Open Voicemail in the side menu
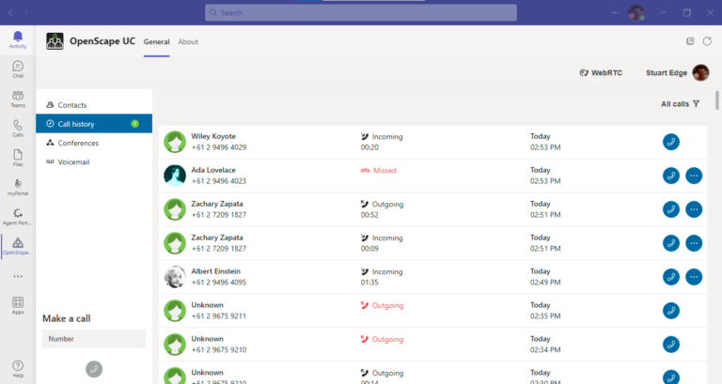 (94, 161)
